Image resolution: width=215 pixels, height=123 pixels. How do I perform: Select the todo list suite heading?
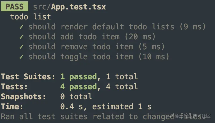tap(31, 17)
